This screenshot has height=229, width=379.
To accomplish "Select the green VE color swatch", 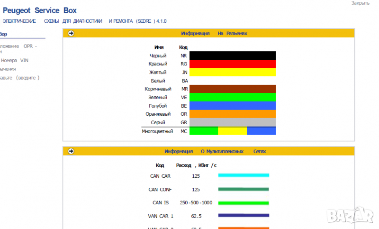I will [232, 97].
